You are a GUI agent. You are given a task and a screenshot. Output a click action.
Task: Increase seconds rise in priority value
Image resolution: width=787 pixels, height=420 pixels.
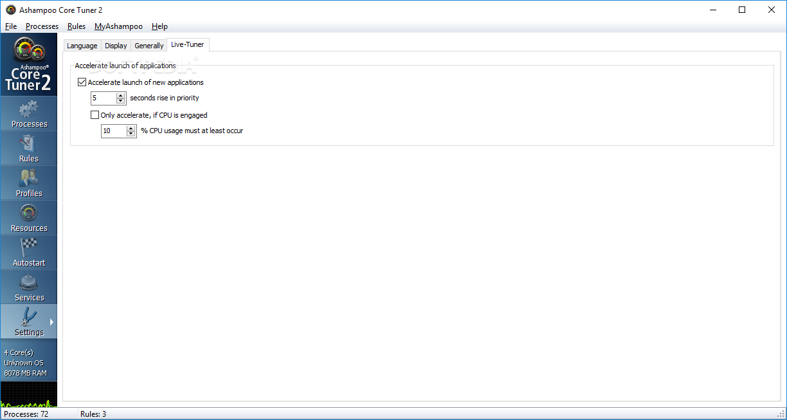point(120,95)
